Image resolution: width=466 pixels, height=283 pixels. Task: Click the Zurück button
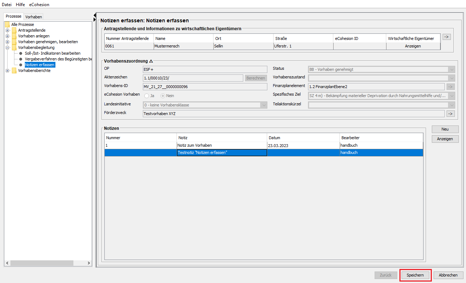tap(385, 275)
